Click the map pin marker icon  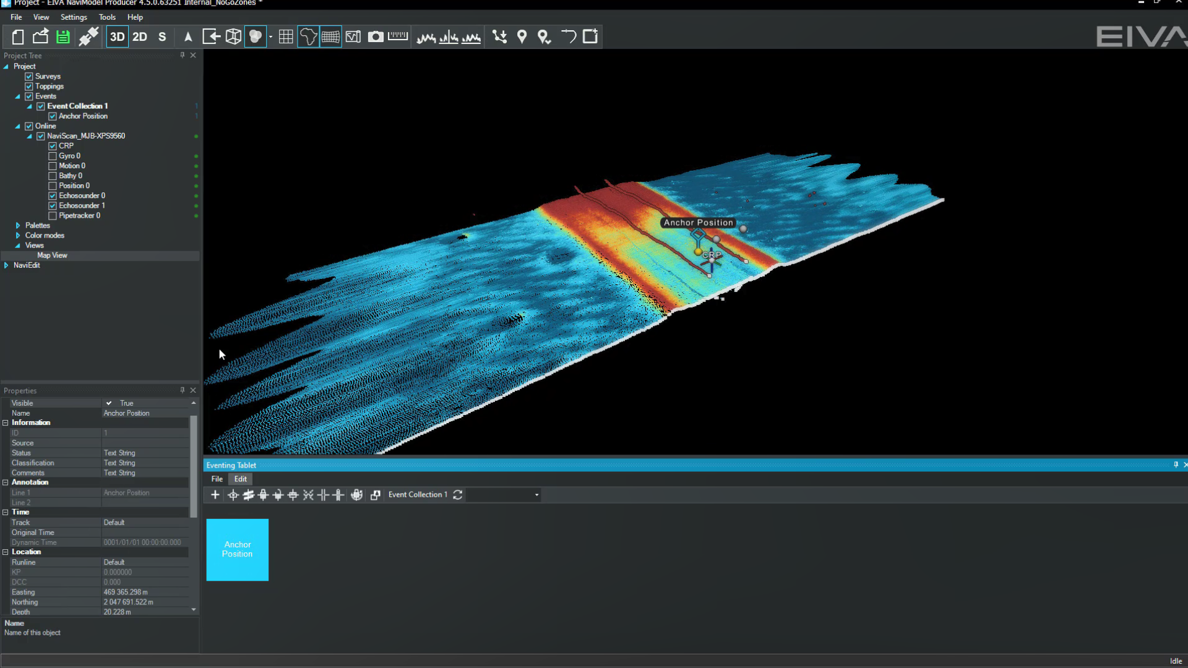pos(522,37)
